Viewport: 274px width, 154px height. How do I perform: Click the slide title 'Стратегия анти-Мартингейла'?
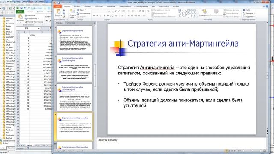(183, 44)
